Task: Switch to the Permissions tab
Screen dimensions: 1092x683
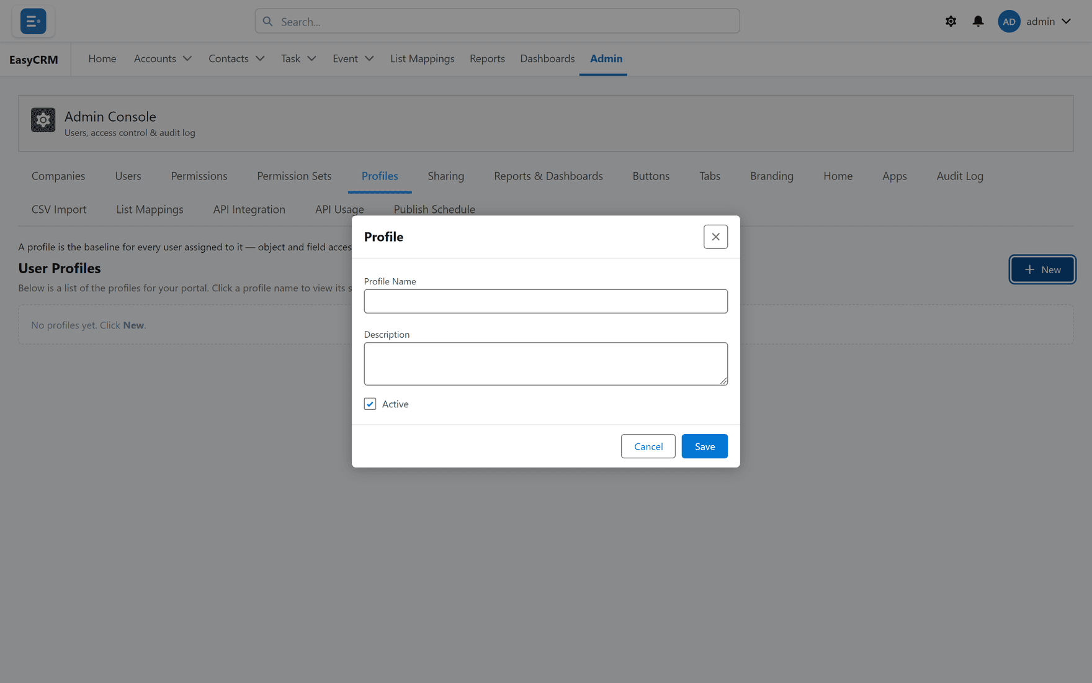Action: coord(199,176)
